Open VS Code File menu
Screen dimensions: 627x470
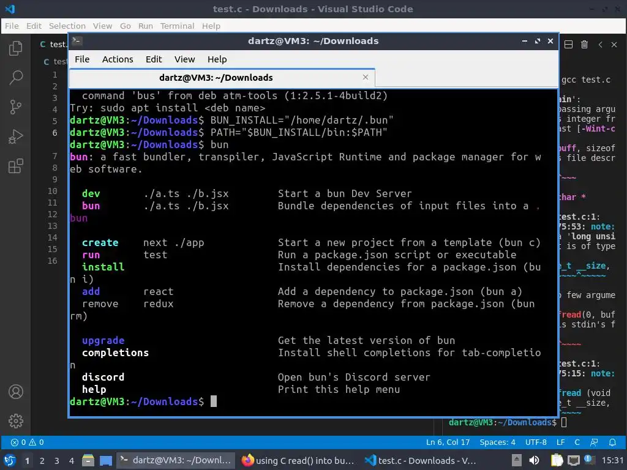tap(12, 26)
